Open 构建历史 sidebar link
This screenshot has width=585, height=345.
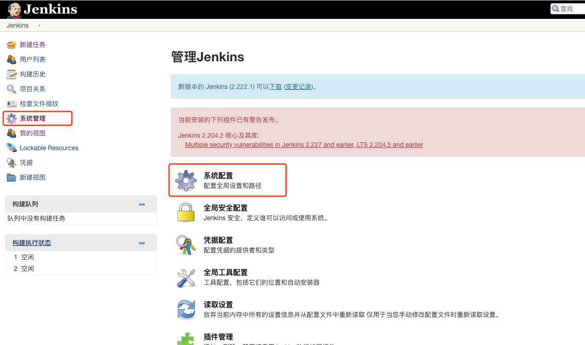click(33, 74)
